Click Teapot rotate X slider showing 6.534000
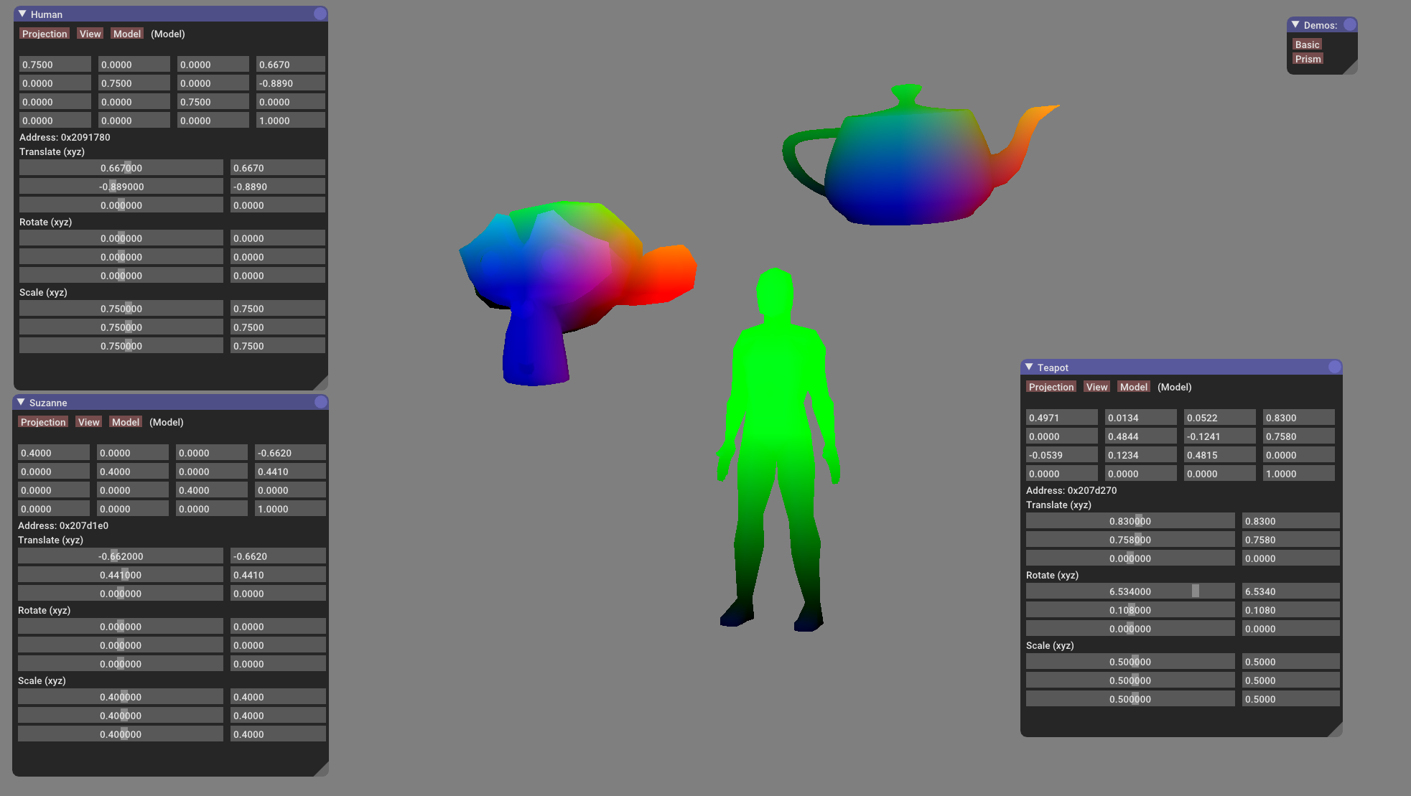The height and width of the screenshot is (796, 1411). 1130,591
